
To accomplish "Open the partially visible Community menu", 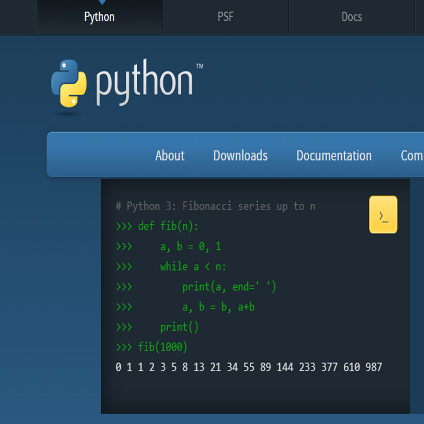I will [412, 155].
